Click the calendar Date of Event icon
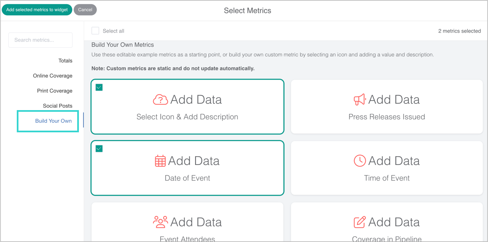 point(160,161)
